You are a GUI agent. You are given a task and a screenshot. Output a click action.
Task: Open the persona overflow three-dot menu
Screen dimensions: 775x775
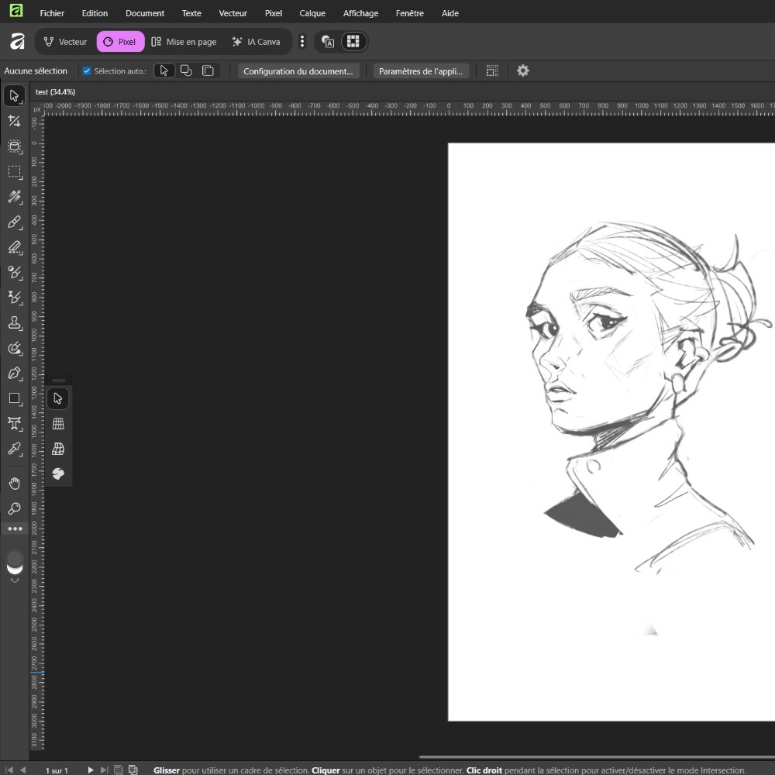click(302, 41)
